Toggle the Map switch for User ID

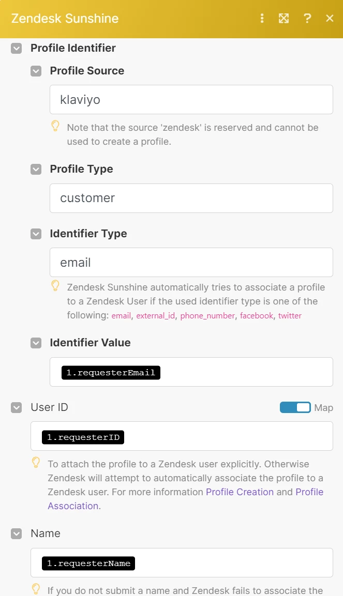pos(295,408)
